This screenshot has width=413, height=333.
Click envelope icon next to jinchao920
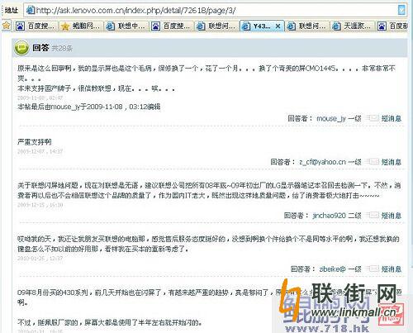coord(373,215)
